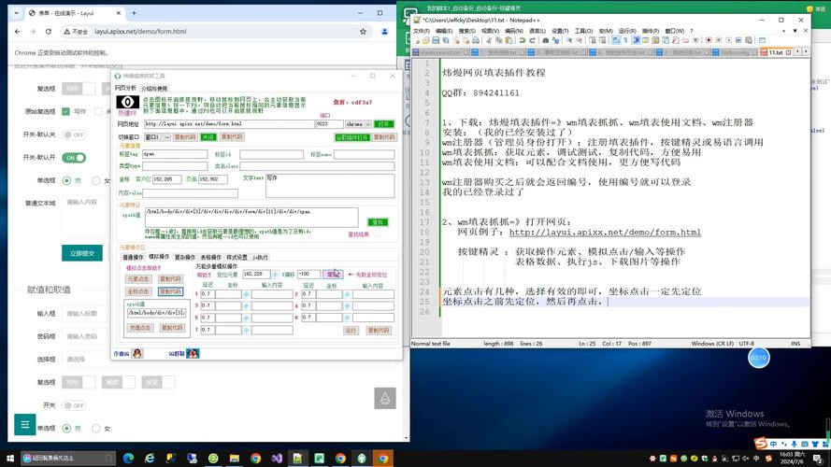Open the 切换窗口 window selection dropdown

click(x=157, y=136)
